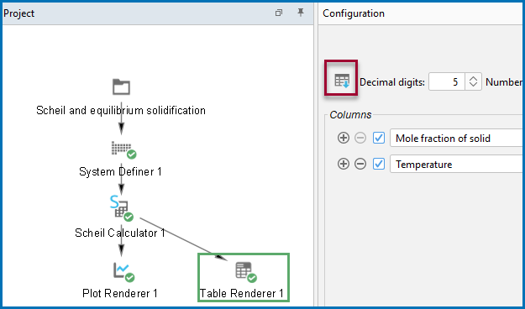The image size is (525, 309).
Task: Remove the Temperature column row
Action: (360, 164)
